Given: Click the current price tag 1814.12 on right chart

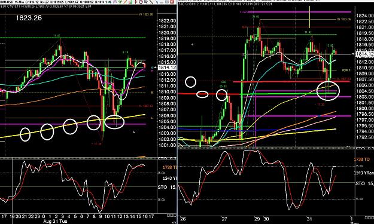Looking at the screenshot, I should pyautogui.click(x=364, y=54).
